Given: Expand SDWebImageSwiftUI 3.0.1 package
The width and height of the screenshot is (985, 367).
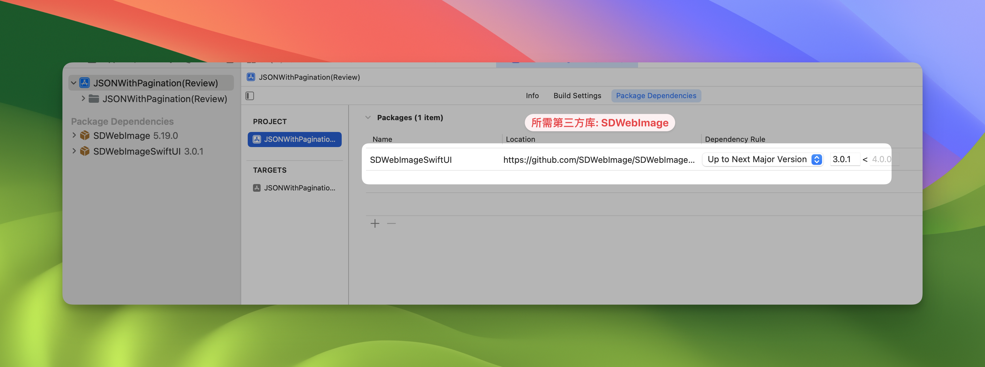Looking at the screenshot, I should point(74,151).
